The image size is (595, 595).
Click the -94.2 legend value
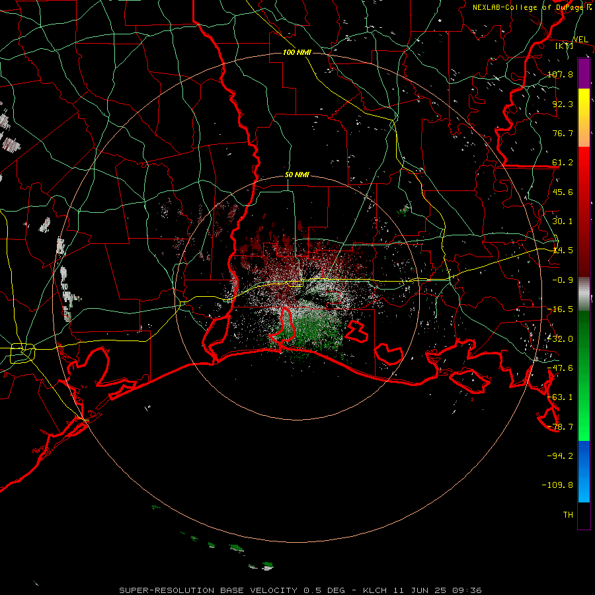[560, 456]
